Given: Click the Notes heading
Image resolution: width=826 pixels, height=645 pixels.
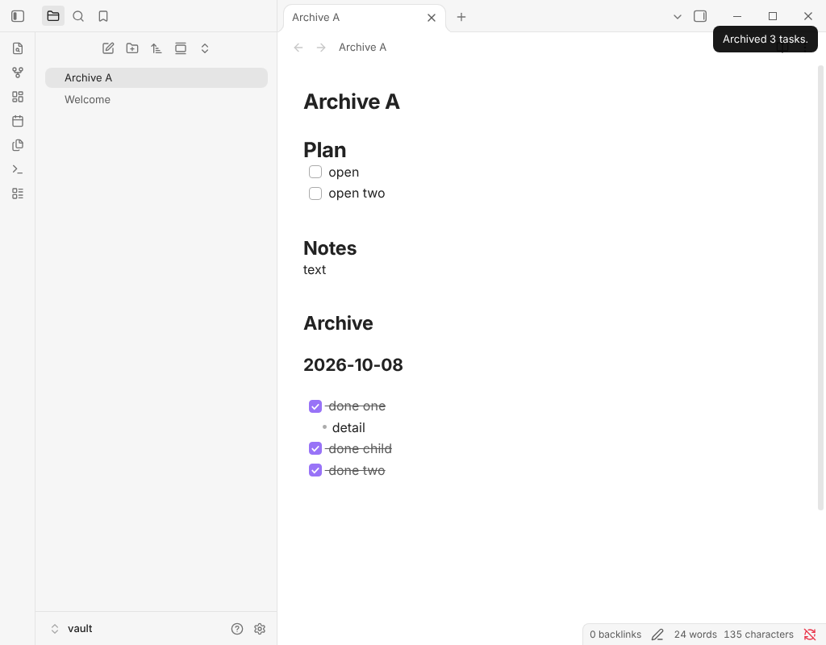Looking at the screenshot, I should coord(330,248).
